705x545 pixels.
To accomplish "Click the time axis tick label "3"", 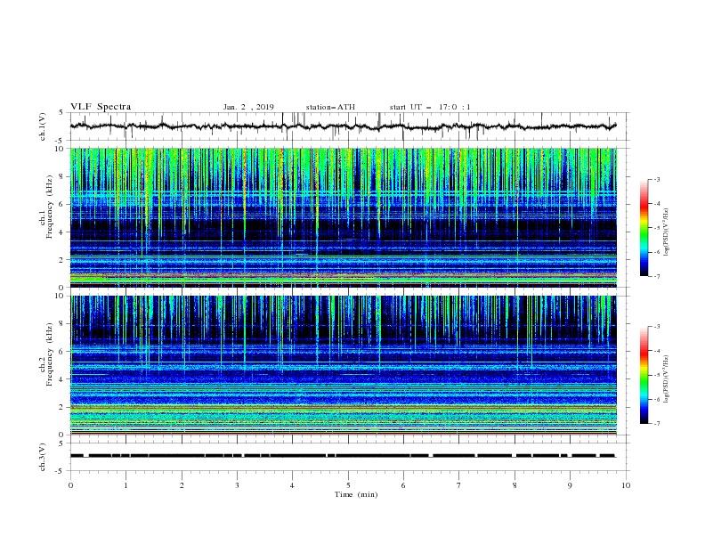I will click(x=237, y=485).
